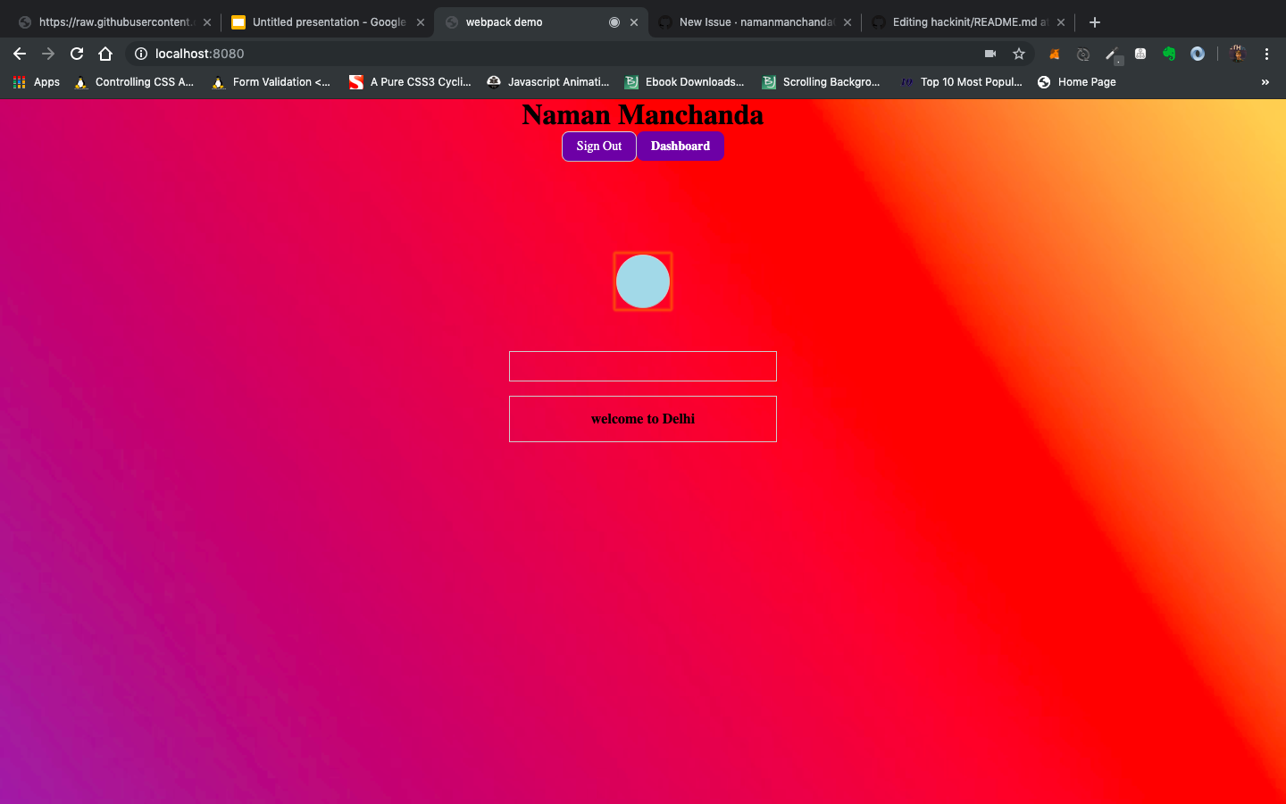Click the camera access icon in address bar
Screen dimensions: 1286x804
990,54
